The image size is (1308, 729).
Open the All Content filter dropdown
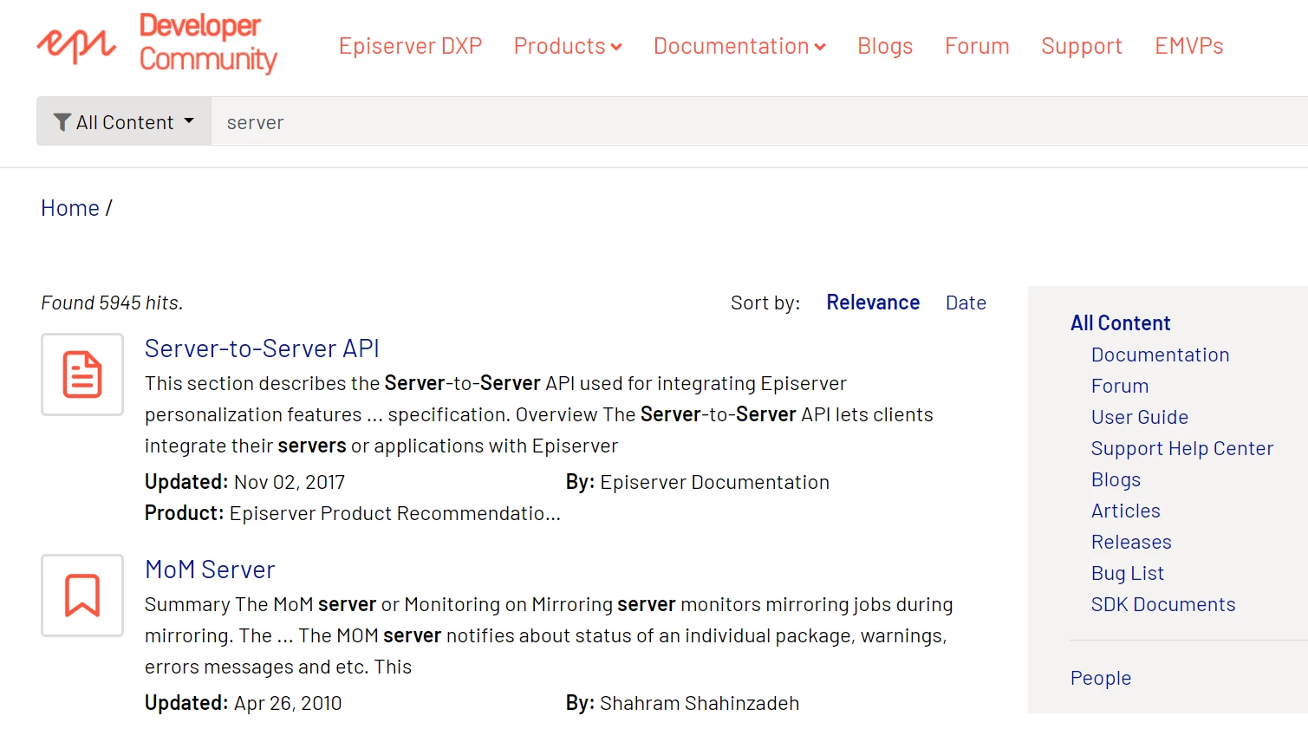pyautogui.click(x=124, y=121)
